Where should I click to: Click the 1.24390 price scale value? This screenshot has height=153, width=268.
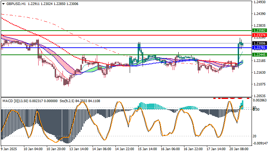pos(260,14)
